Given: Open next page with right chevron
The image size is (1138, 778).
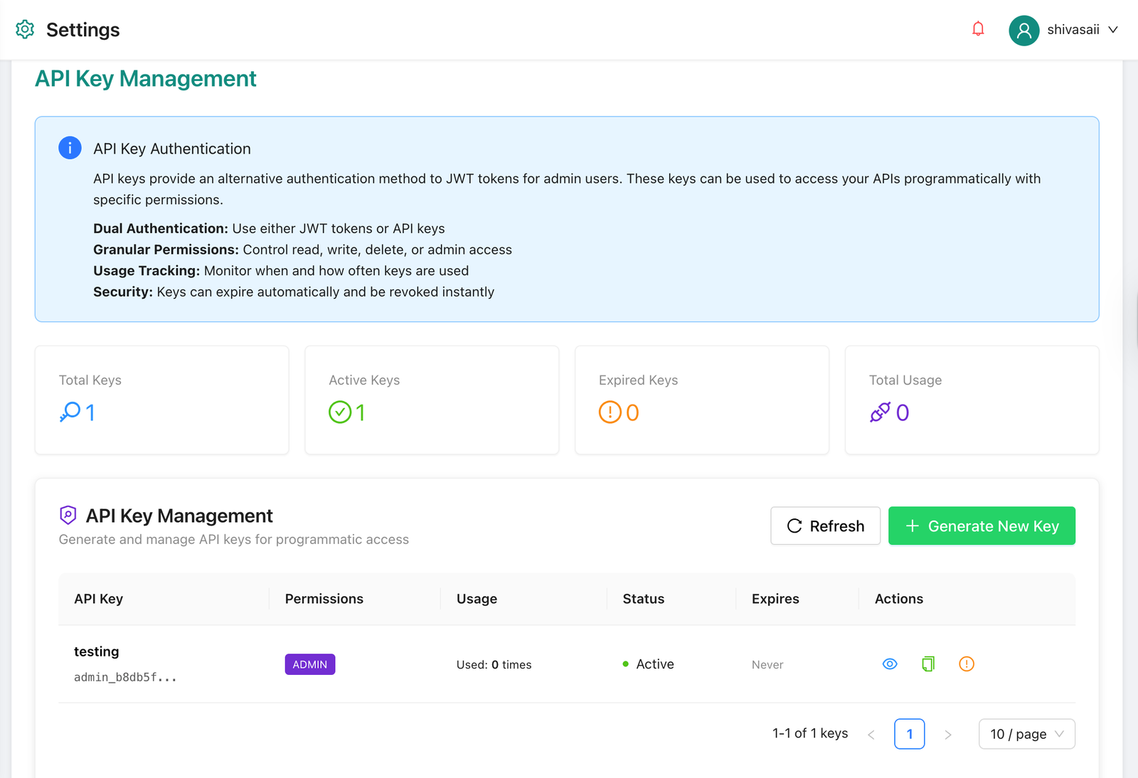Looking at the screenshot, I should 947,733.
